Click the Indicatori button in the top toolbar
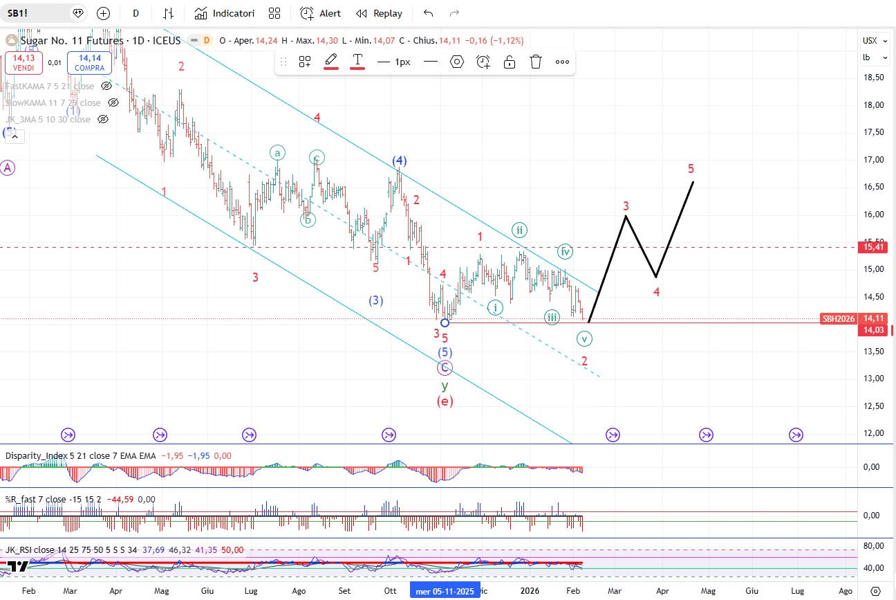The height and width of the screenshot is (600, 896). point(224,13)
